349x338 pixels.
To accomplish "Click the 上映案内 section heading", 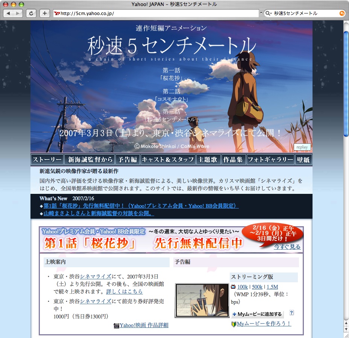I will point(55,262).
